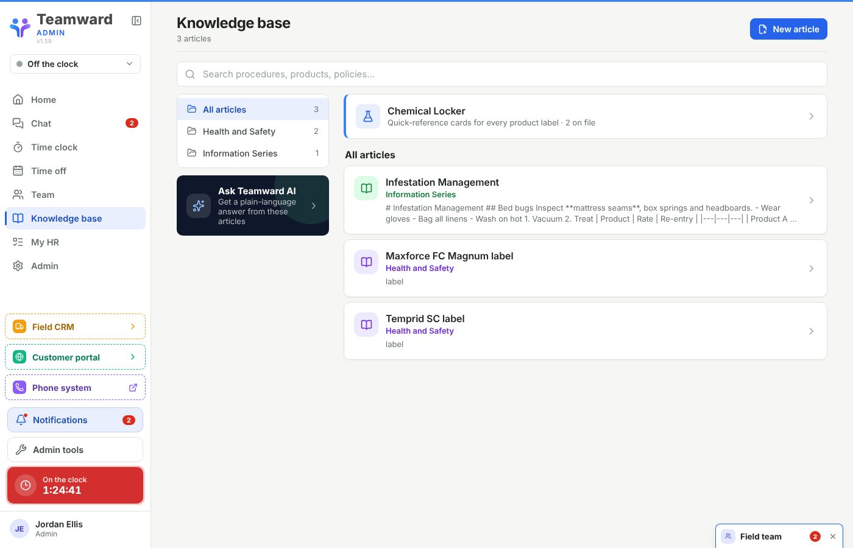853x548 pixels.
Task: Click the Customer portal globe icon
Action: coord(19,357)
